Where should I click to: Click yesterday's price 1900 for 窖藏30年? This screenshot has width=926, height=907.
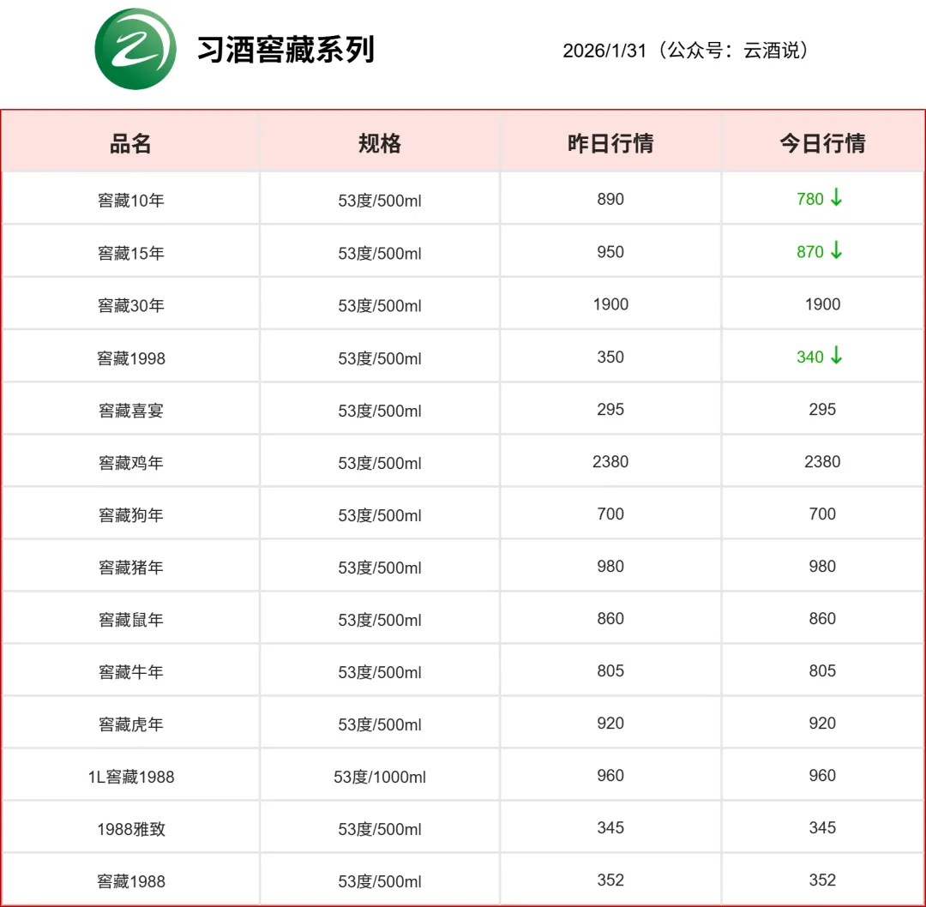610,304
